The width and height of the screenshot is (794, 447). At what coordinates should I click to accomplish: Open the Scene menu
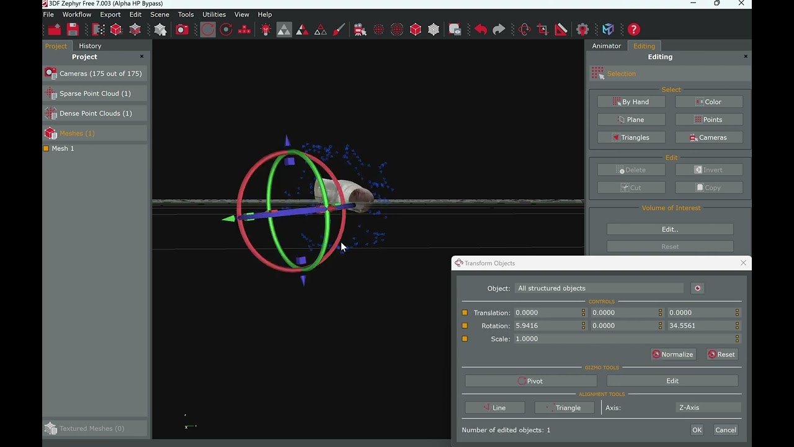pyautogui.click(x=159, y=14)
